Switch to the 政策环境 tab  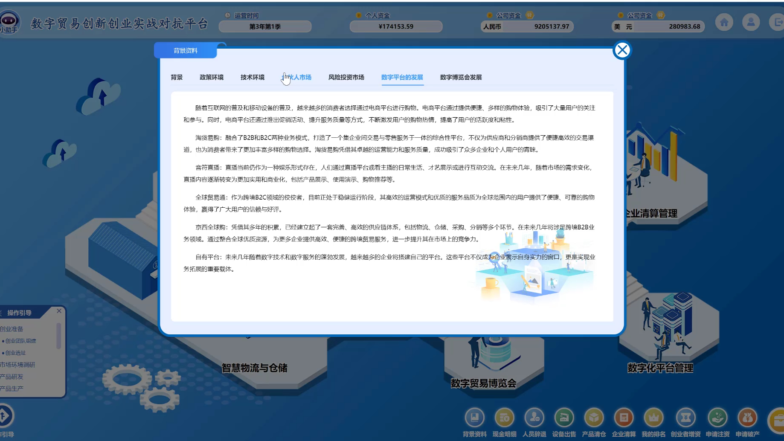pos(212,77)
